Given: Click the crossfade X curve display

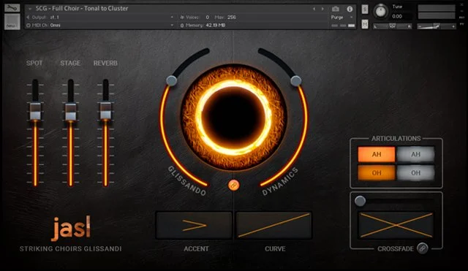Looking at the screenshot, I should click(x=396, y=225).
